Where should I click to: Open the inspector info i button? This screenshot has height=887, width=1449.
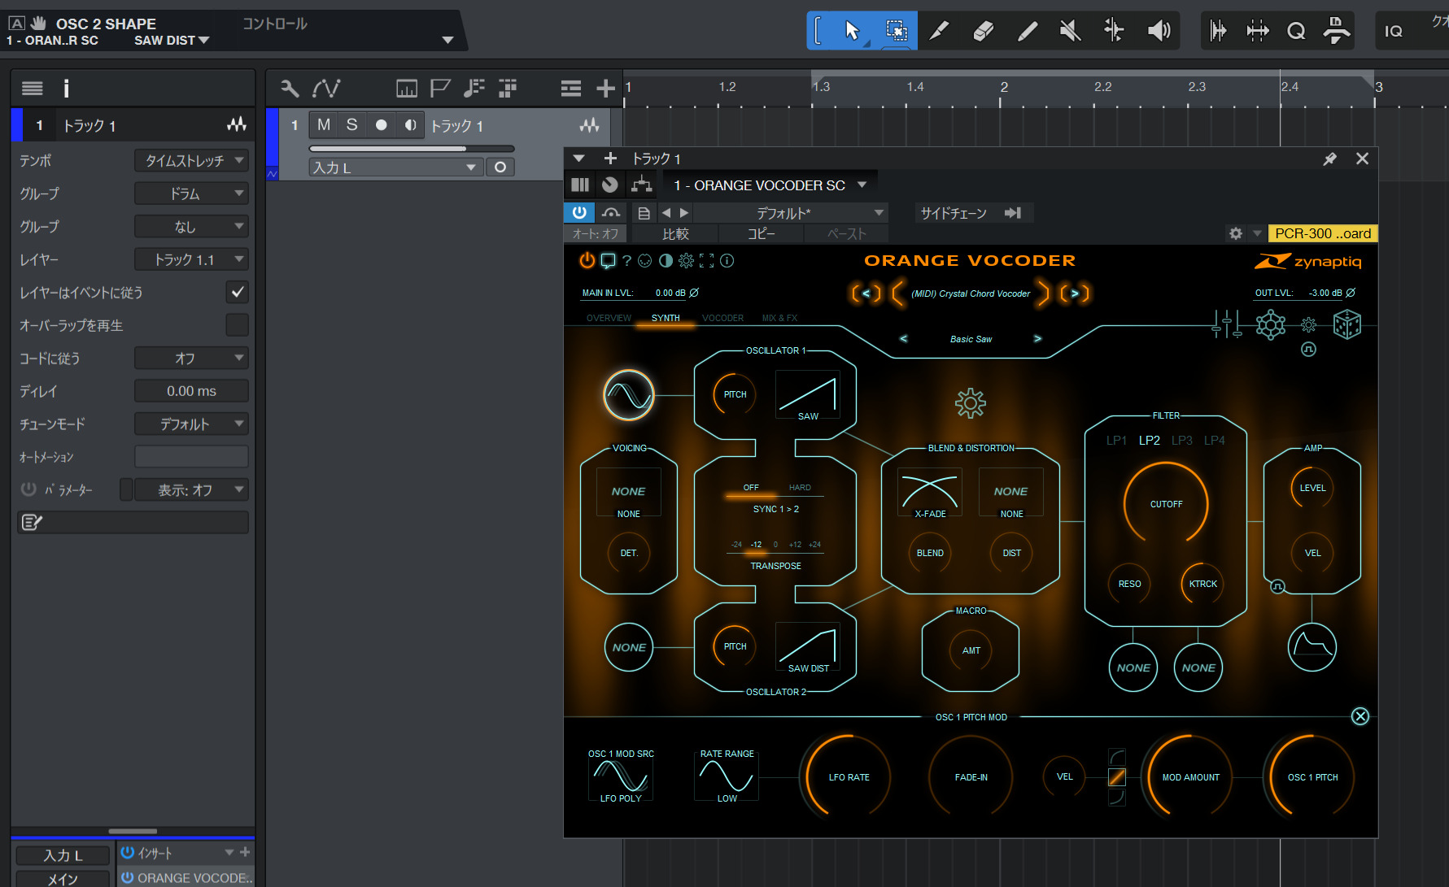point(66,88)
